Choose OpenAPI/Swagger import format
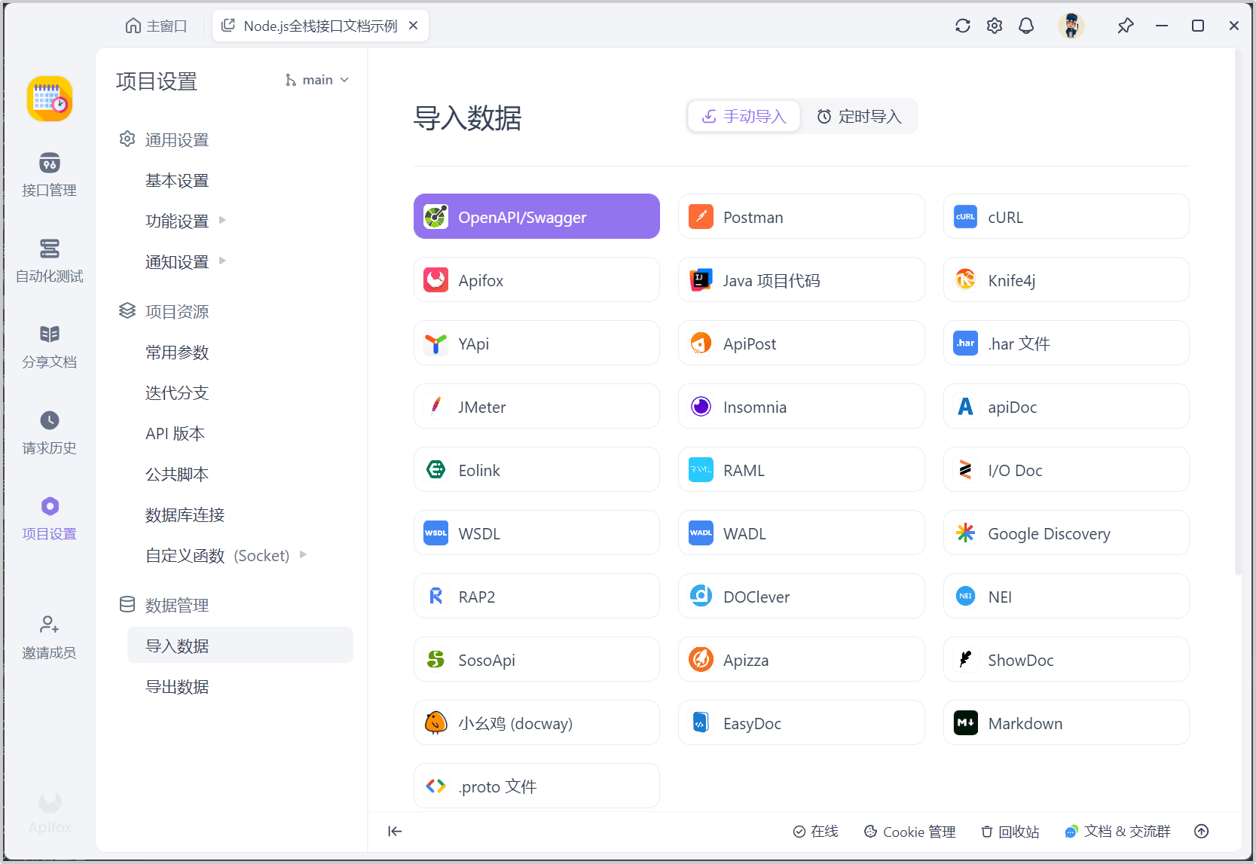The width and height of the screenshot is (1256, 864). 536,216
